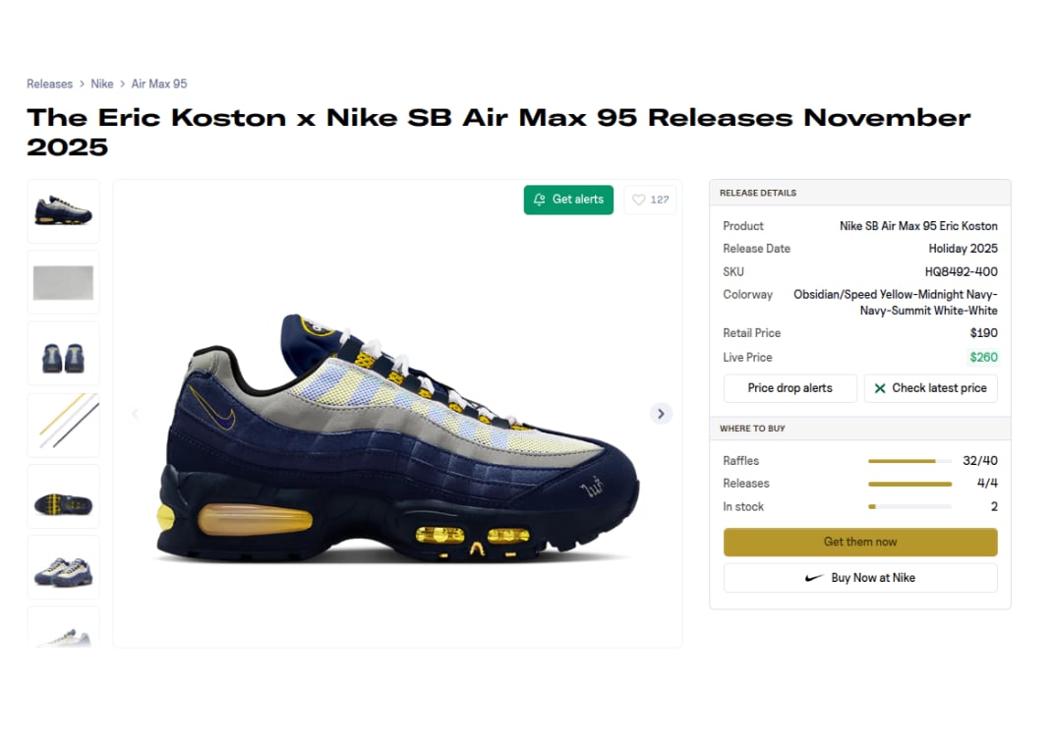Click the Price drop alerts button
Screen dimensions: 1052x747
coord(789,388)
